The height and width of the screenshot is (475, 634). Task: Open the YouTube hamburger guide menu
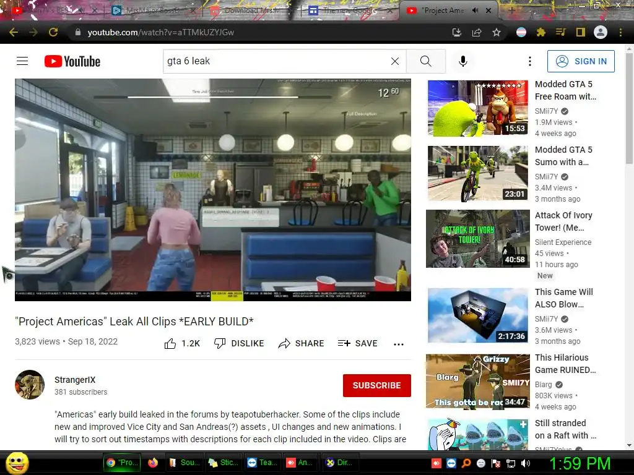(22, 61)
